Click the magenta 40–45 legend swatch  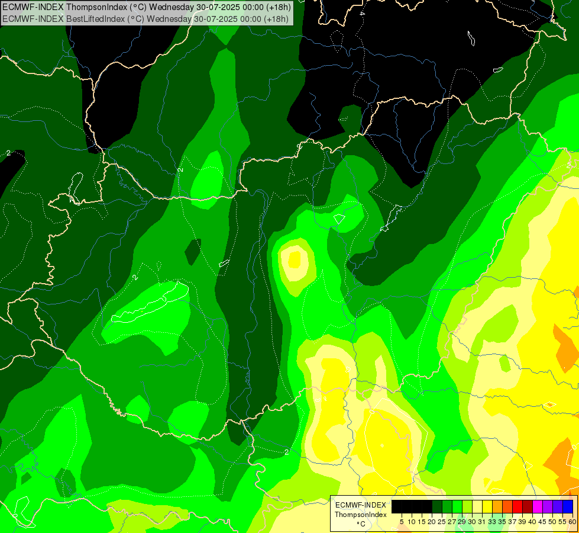pyautogui.click(x=538, y=506)
